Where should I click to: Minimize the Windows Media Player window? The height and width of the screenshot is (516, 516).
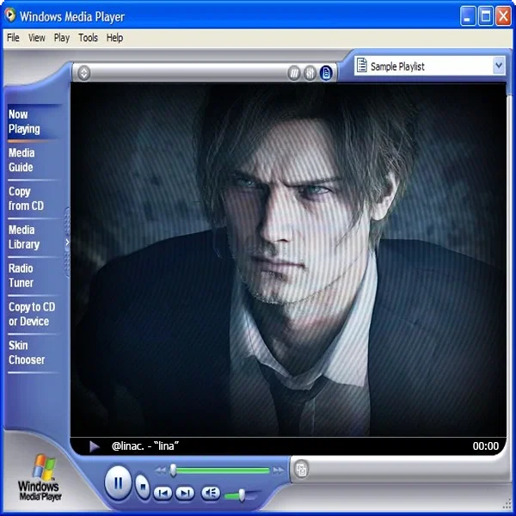[x=467, y=15]
